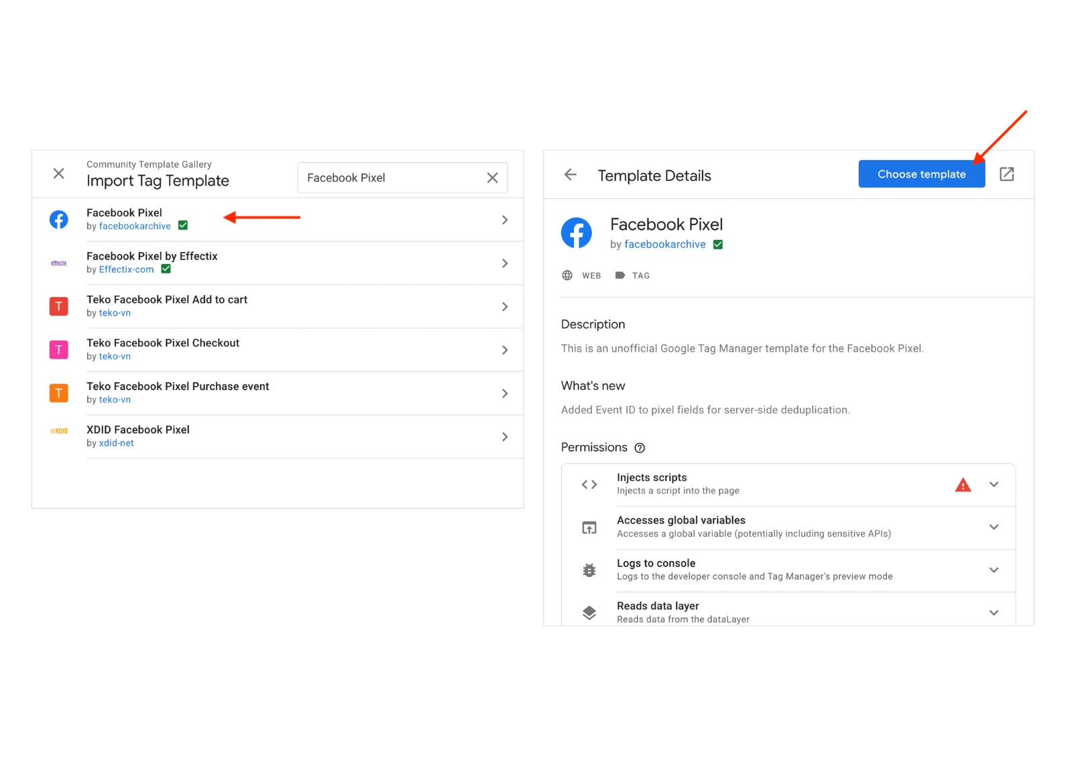Open template in new window icon
This screenshot has width=1066, height=776.
[1006, 174]
